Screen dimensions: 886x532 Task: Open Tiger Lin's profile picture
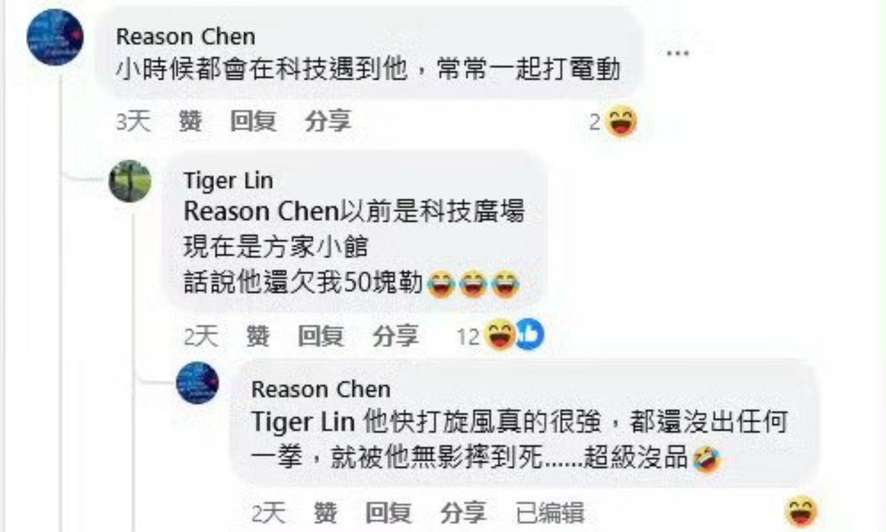click(130, 181)
